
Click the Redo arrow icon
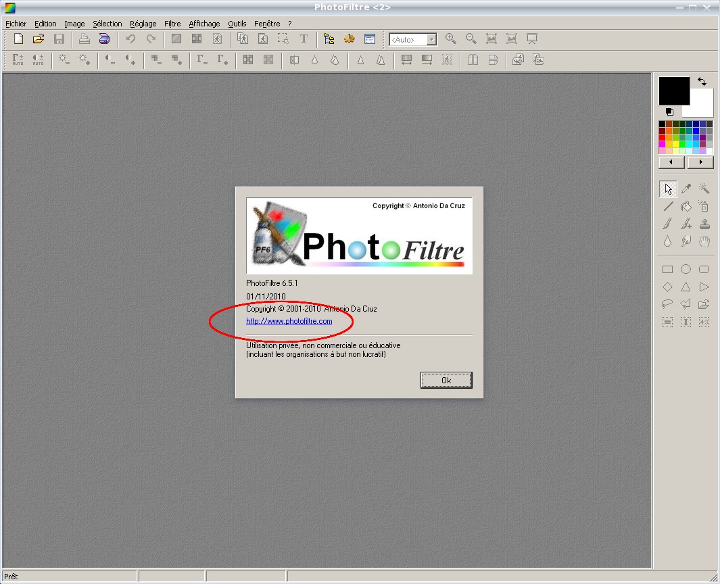(151, 39)
